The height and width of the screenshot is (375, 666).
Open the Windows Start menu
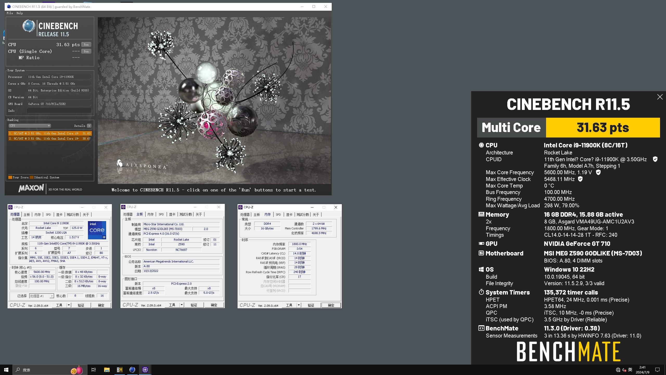pyautogui.click(x=6, y=370)
